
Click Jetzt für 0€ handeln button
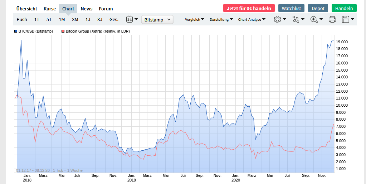(249, 8)
